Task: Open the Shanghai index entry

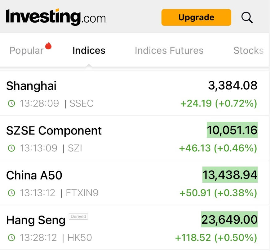Action: pyautogui.click(x=31, y=86)
